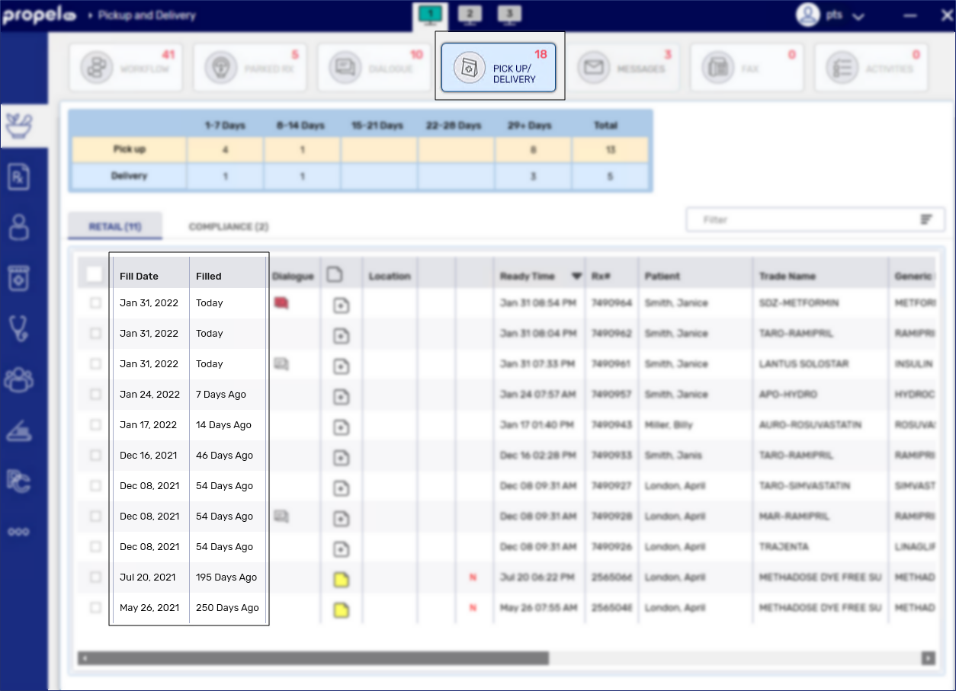
Task: Open the Pick Up/Delivery tile
Action: click(499, 68)
